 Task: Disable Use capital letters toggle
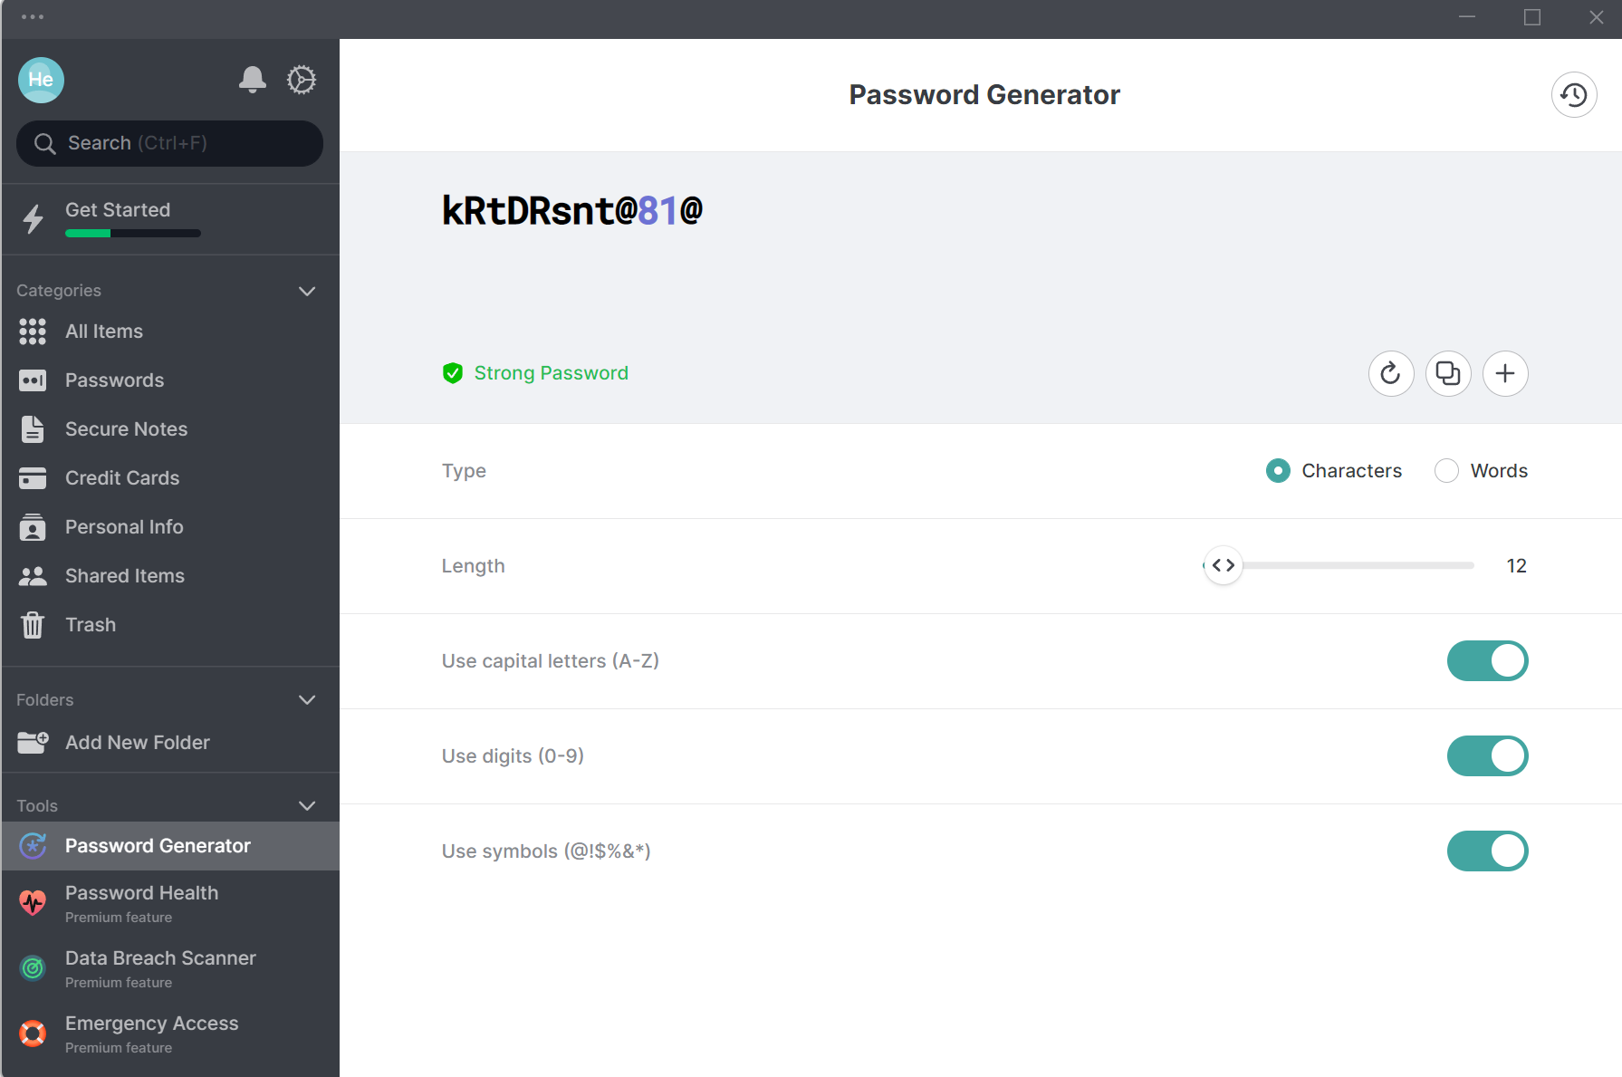coord(1487,661)
